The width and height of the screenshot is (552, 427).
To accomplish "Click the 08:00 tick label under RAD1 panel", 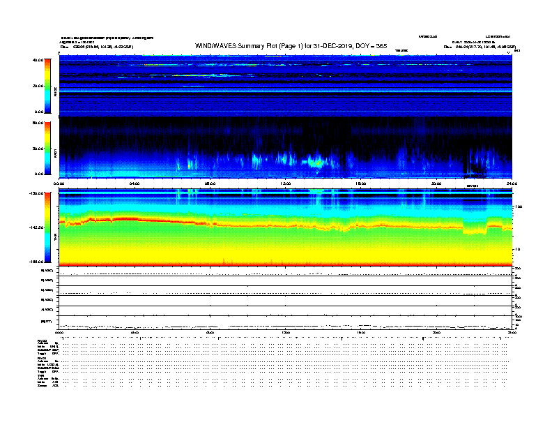I will tap(210, 183).
